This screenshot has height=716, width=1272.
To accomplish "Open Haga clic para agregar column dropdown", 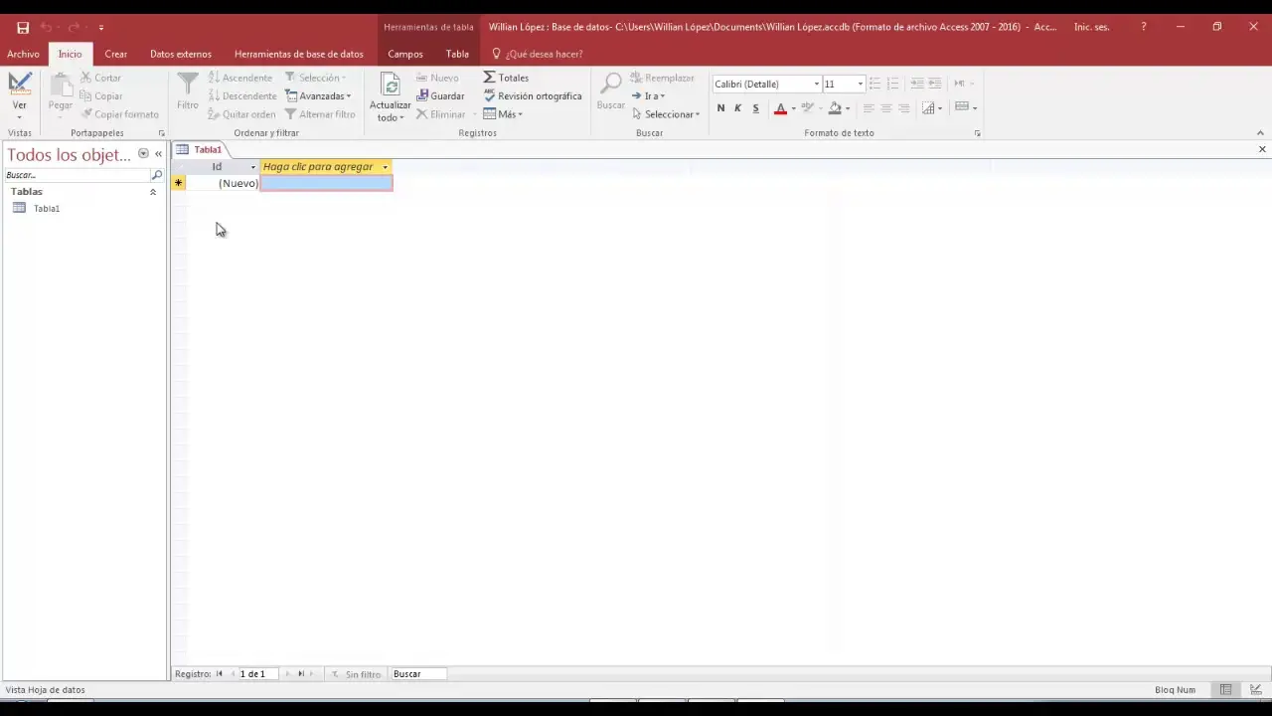I will click(x=385, y=167).
